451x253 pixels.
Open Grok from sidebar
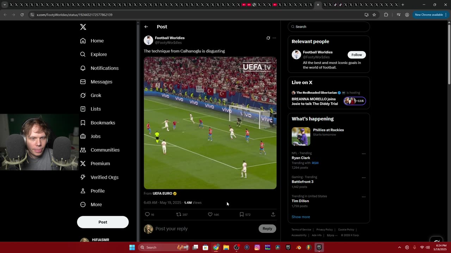pyautogui.click(x=91, y=95)
